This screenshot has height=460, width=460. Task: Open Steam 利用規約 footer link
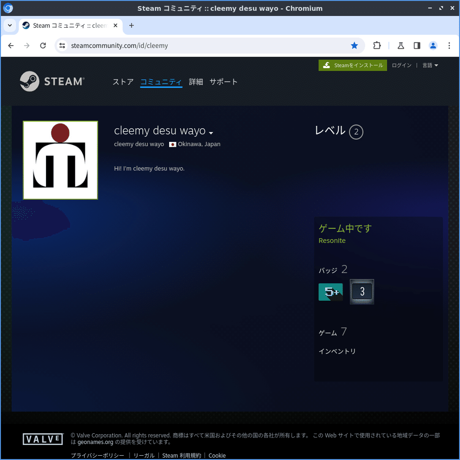181,455
